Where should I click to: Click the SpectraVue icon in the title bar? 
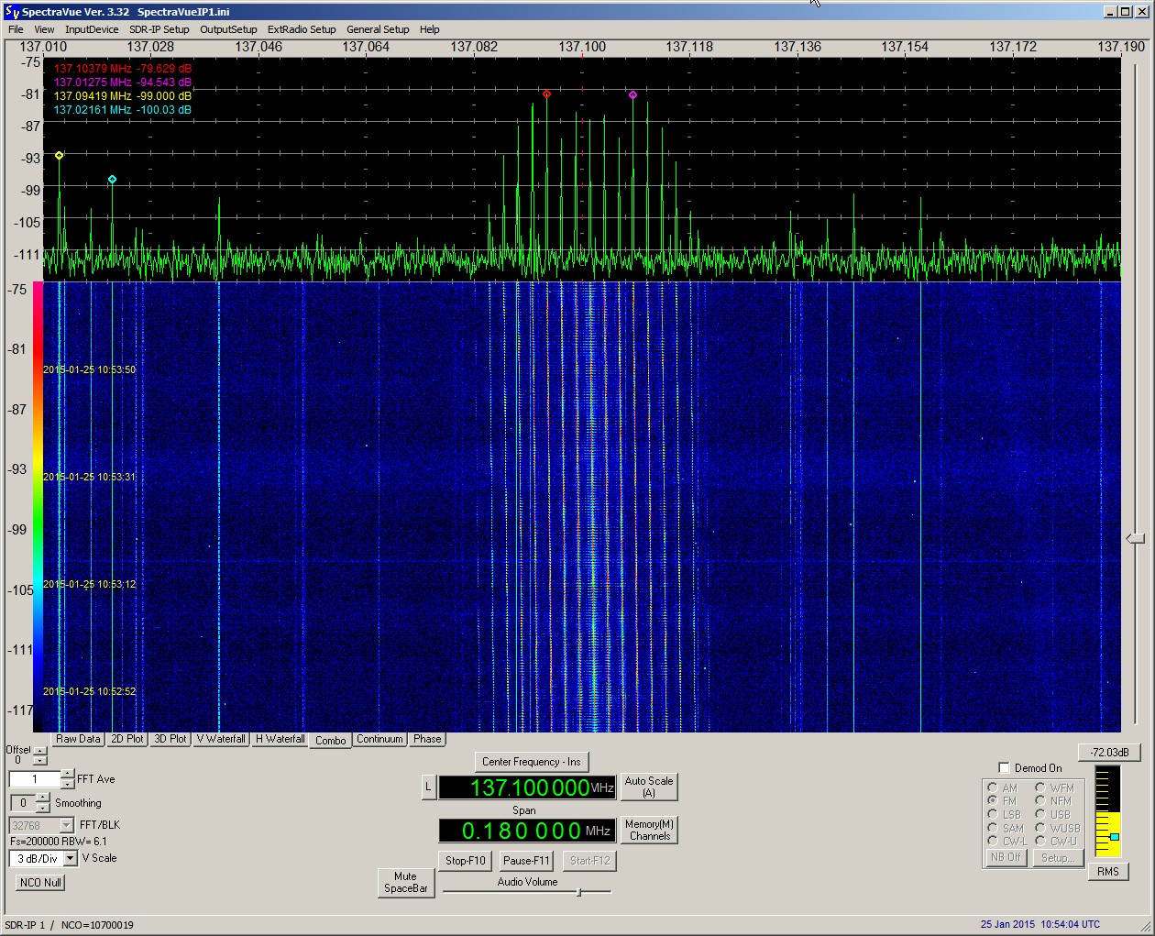click(12, 12)
